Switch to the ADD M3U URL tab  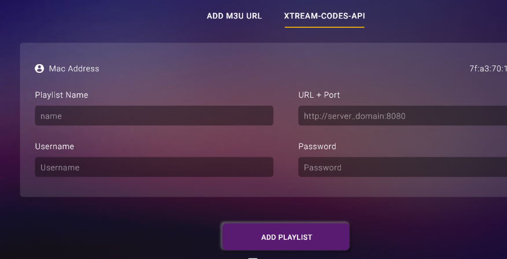tap(234, 16)
